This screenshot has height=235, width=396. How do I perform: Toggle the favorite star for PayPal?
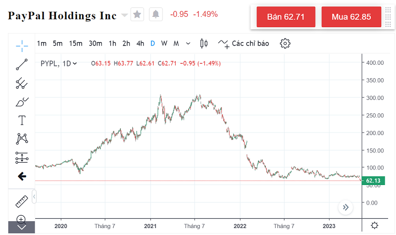tap(138, 14)
